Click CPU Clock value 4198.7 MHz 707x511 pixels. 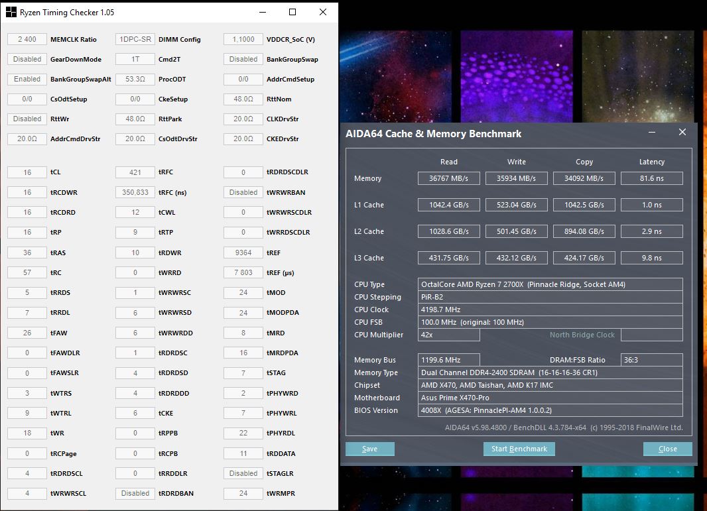click(x=550, y=310)
